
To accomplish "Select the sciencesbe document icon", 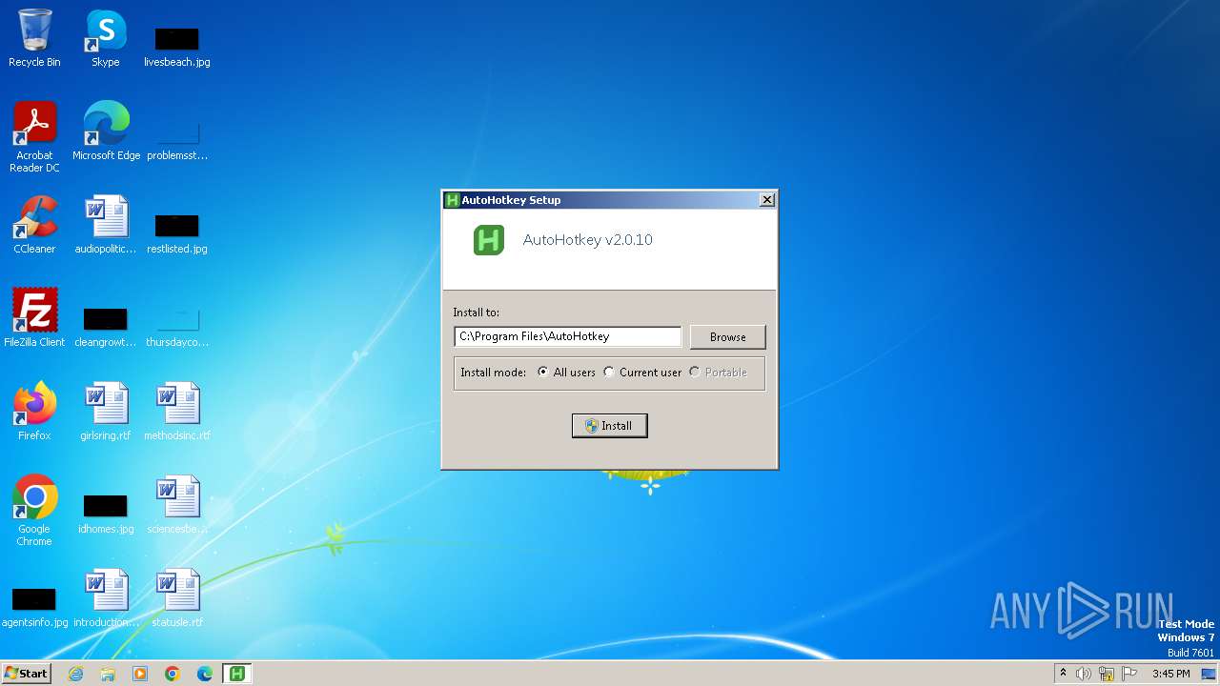I will tap(177, 505).
